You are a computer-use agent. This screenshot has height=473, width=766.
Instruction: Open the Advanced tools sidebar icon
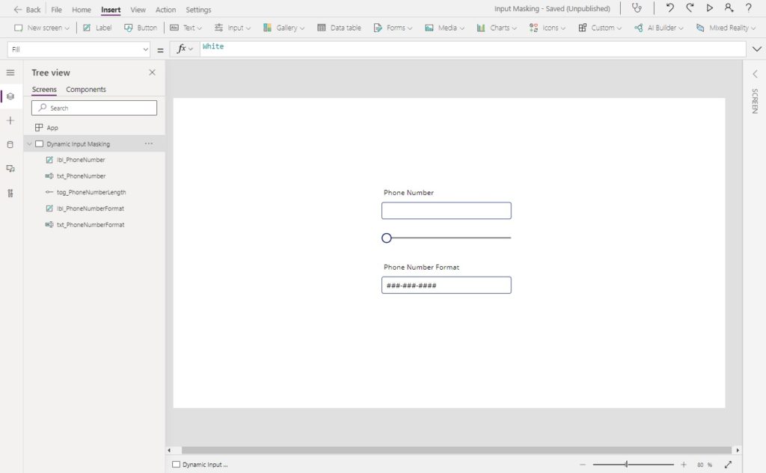pos(10,194)
